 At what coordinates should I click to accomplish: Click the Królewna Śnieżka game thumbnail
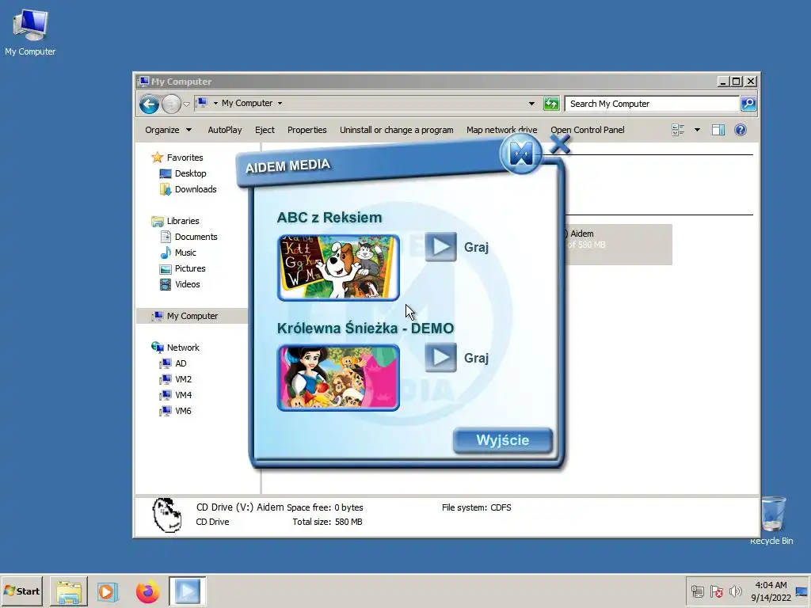[x=338, y=378]
